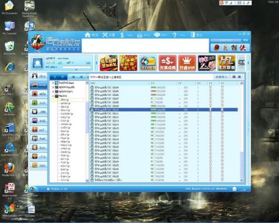Select the highlighted yellow tree child item
Image resolution: width=279 pixels, height=223 pixels.
[x=68, y=100]
